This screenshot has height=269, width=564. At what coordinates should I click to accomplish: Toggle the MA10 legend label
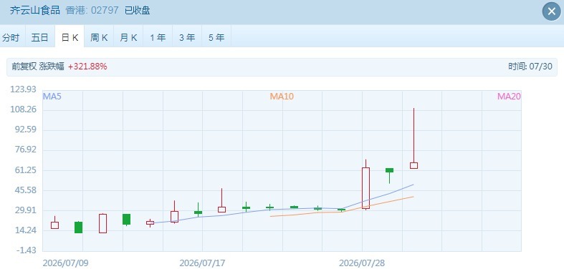[282, 97]
